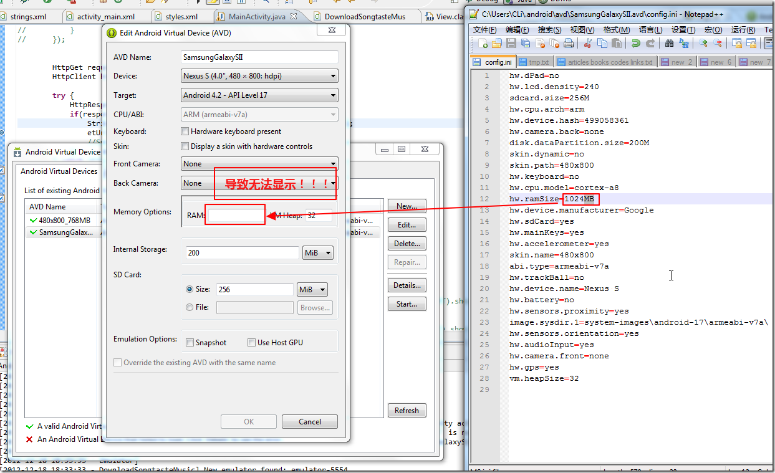Toggle synchronized horizontal scrolling in Notepad++
The height and width of the screenshot is (473, 775).
(x=751, y=43)
